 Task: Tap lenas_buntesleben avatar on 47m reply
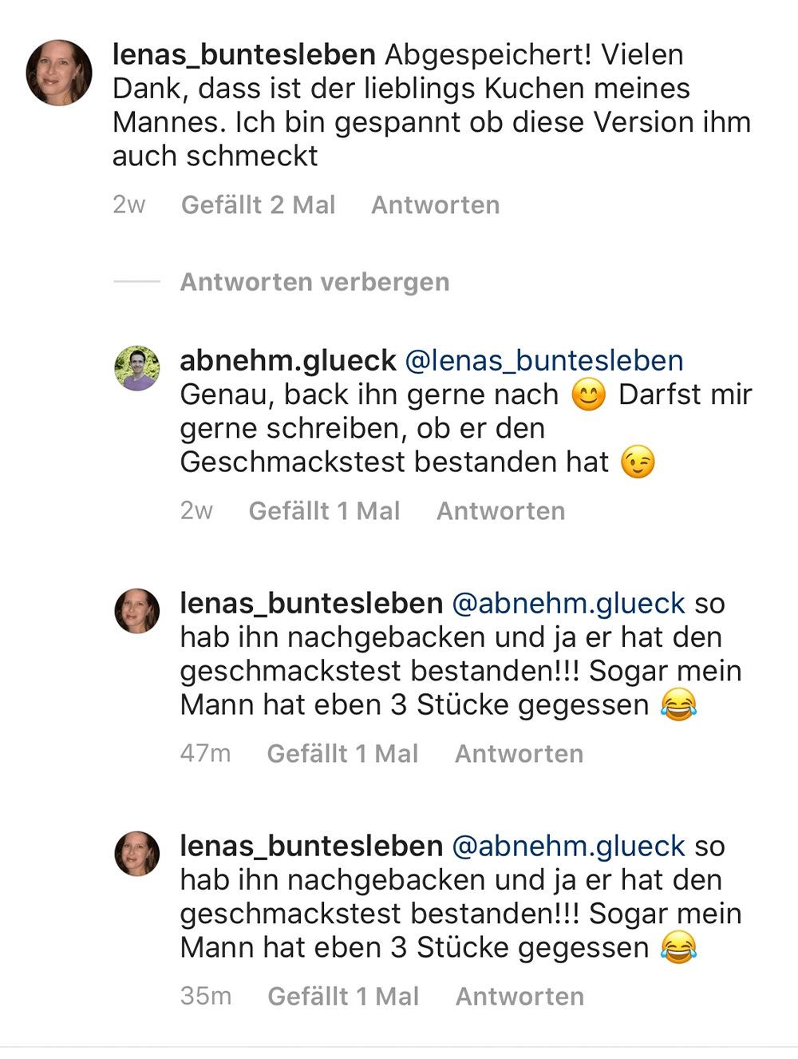point(137,611)
